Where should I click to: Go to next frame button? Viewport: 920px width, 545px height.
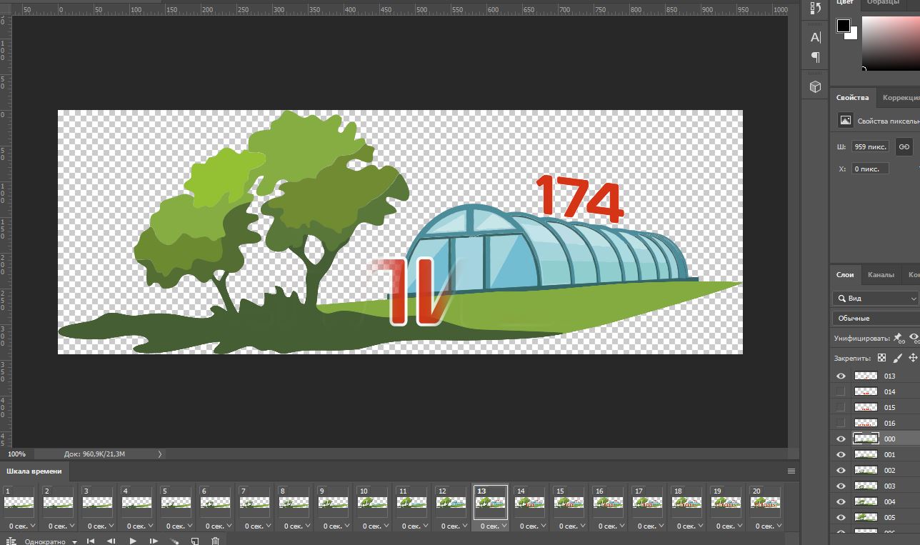(x=154, y=541)
